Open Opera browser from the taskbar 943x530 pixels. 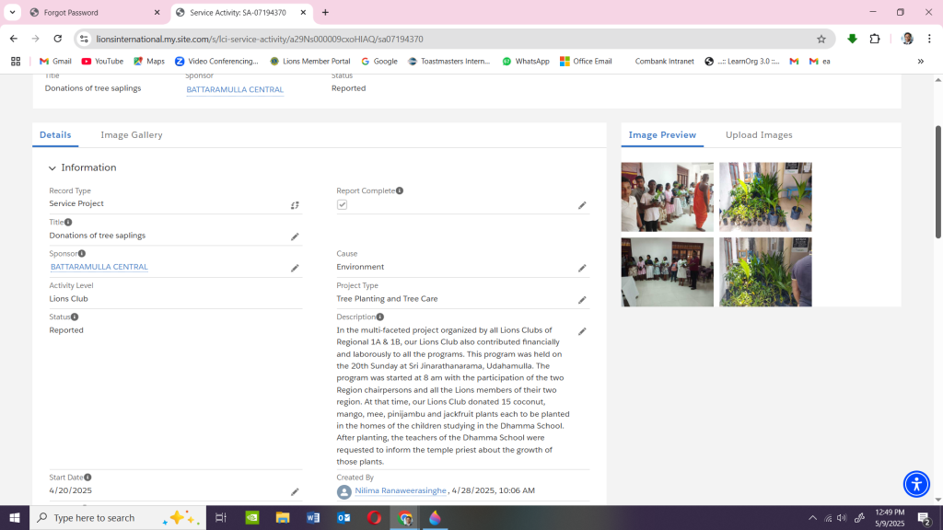(x=374, y=517)
